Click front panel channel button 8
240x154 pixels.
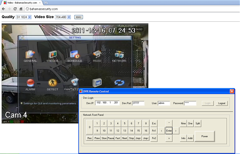click(x=146, y=123)
